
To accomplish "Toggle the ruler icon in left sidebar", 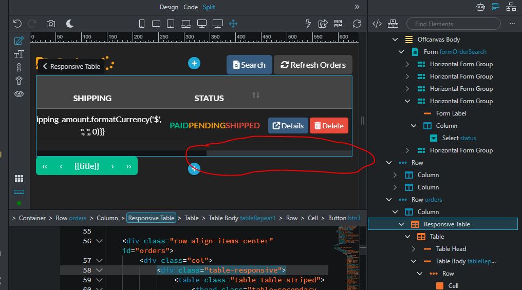I will pos(19,192).
